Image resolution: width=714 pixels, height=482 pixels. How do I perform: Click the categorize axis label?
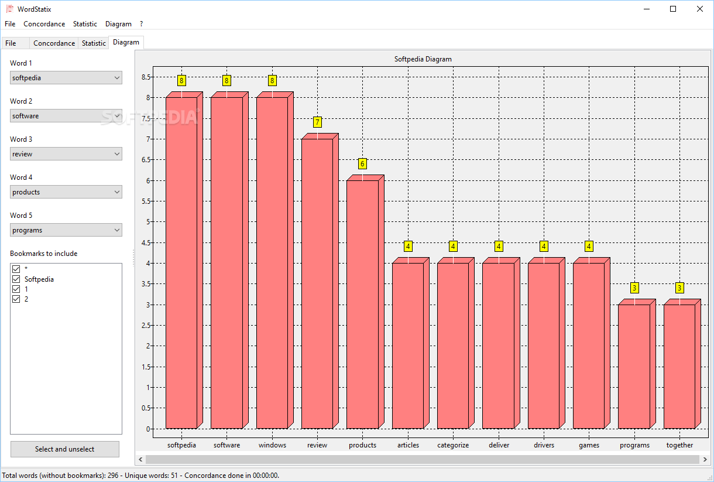coord(453,445)
